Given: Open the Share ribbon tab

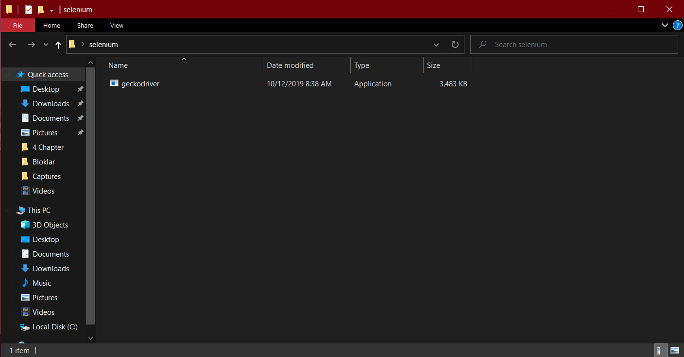Looking at the screenshot, I should 85,25.
